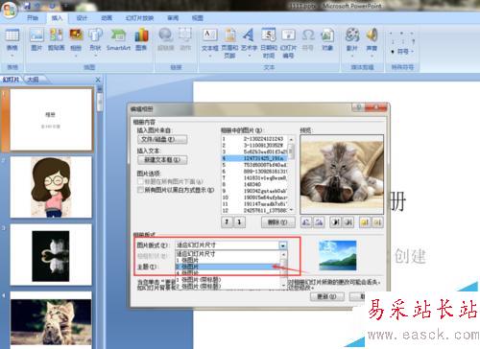Enable all pictures black and white checkbox
This screenshot has height=349, width=480.
140,190
